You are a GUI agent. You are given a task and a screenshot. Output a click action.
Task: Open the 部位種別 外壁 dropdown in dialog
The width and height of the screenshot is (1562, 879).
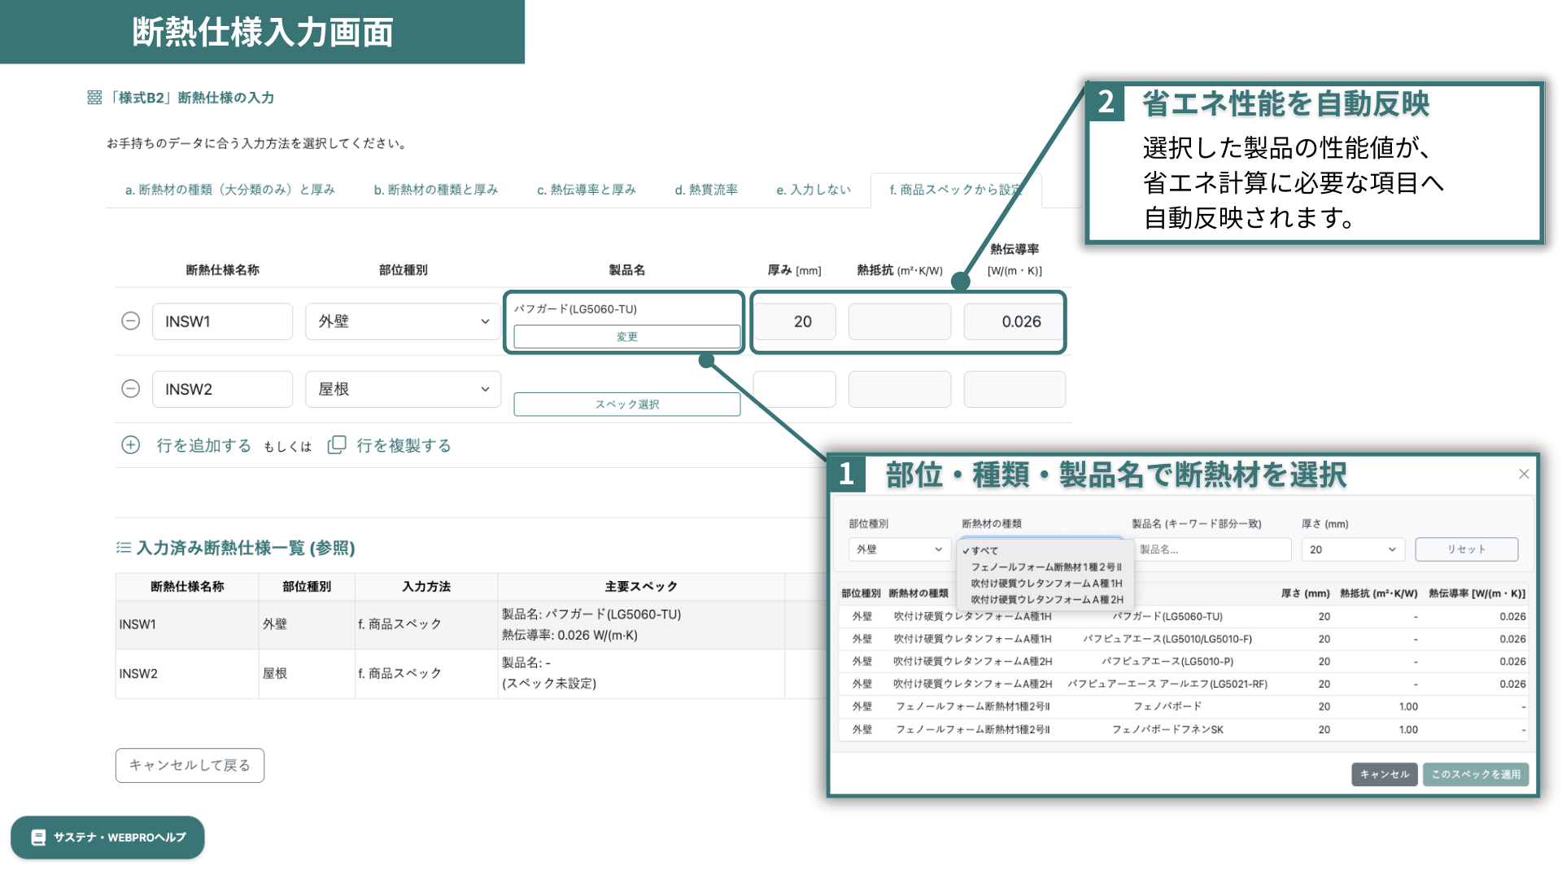point(898,549)
